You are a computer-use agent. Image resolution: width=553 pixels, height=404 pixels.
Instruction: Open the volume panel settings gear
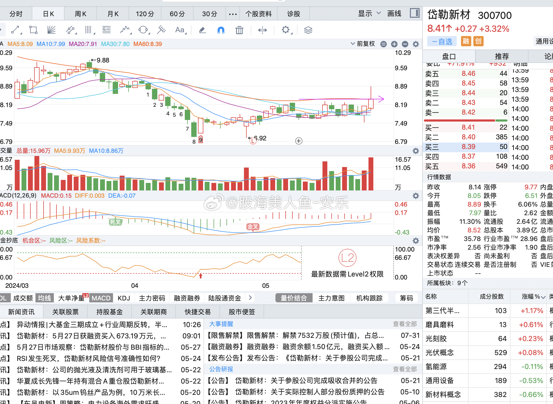[x=416, y=151]
